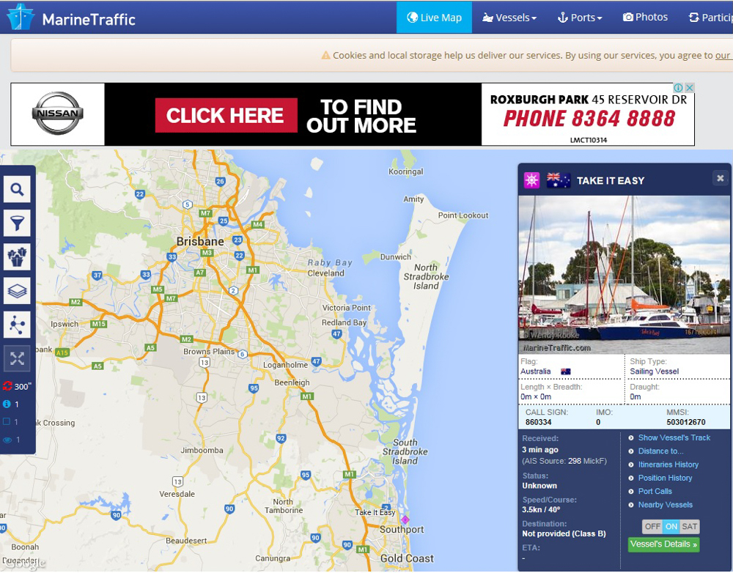The width and height of the screenshot is (733, 573).
Task: Open the density maps ships icon
Action: pyautogui.click(x=17, y=256)
